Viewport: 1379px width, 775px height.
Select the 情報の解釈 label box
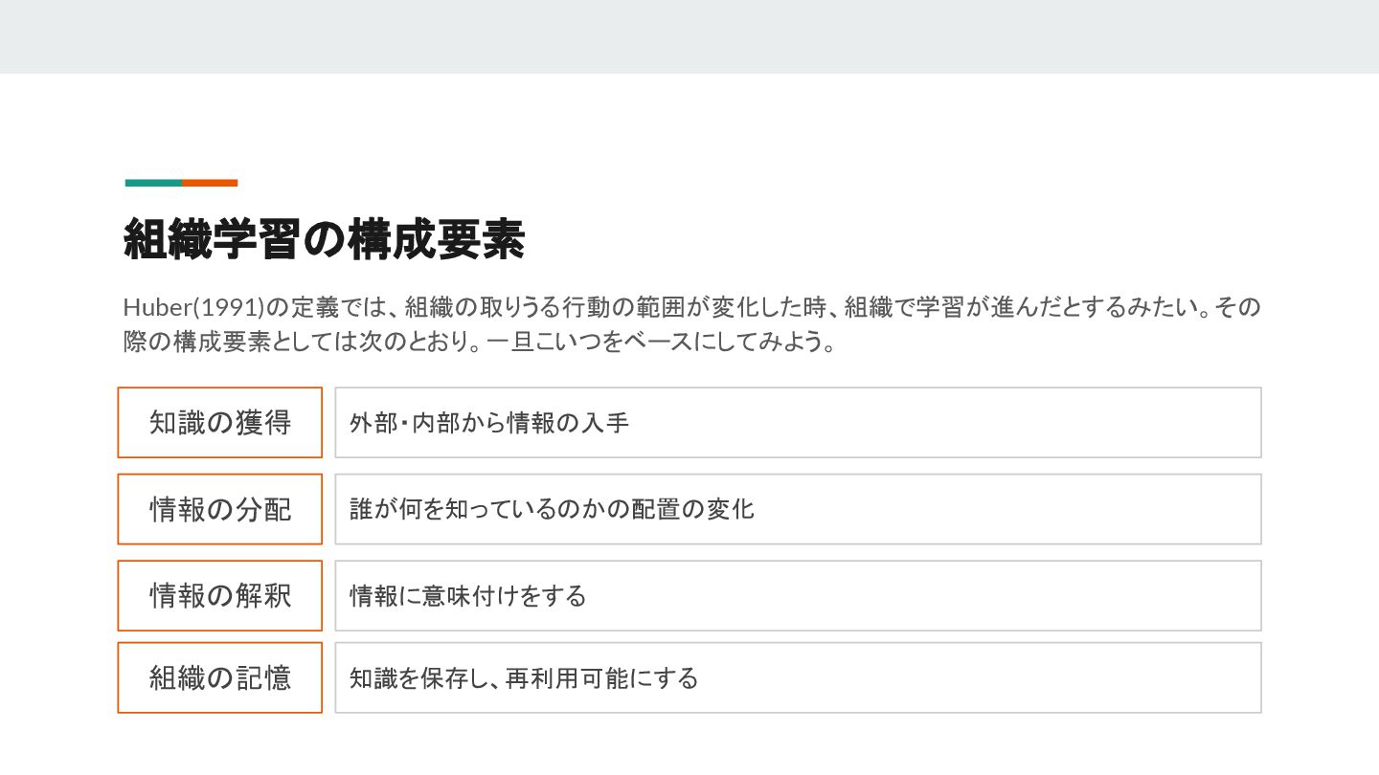220,595
